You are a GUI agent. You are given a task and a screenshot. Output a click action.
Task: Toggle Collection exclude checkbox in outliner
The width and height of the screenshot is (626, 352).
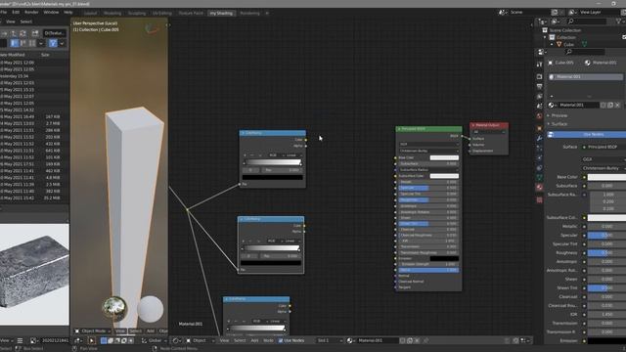[x=624, y=37]
